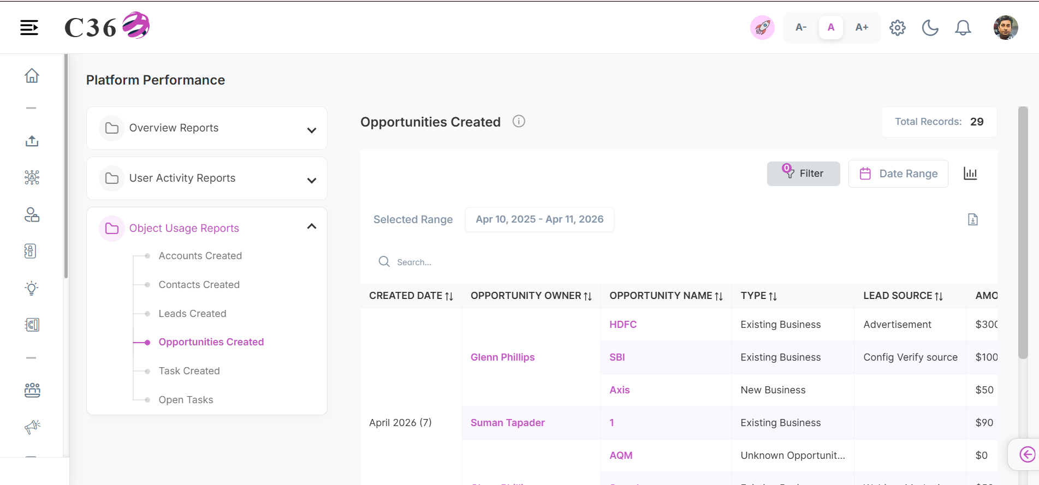Open the megaphone campaigns icon in sidebar
Image resolution: width=1039 pixels, height=485 pixels.
point(32,426)
